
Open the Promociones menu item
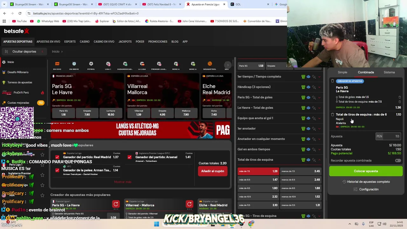tap(158, 42)
